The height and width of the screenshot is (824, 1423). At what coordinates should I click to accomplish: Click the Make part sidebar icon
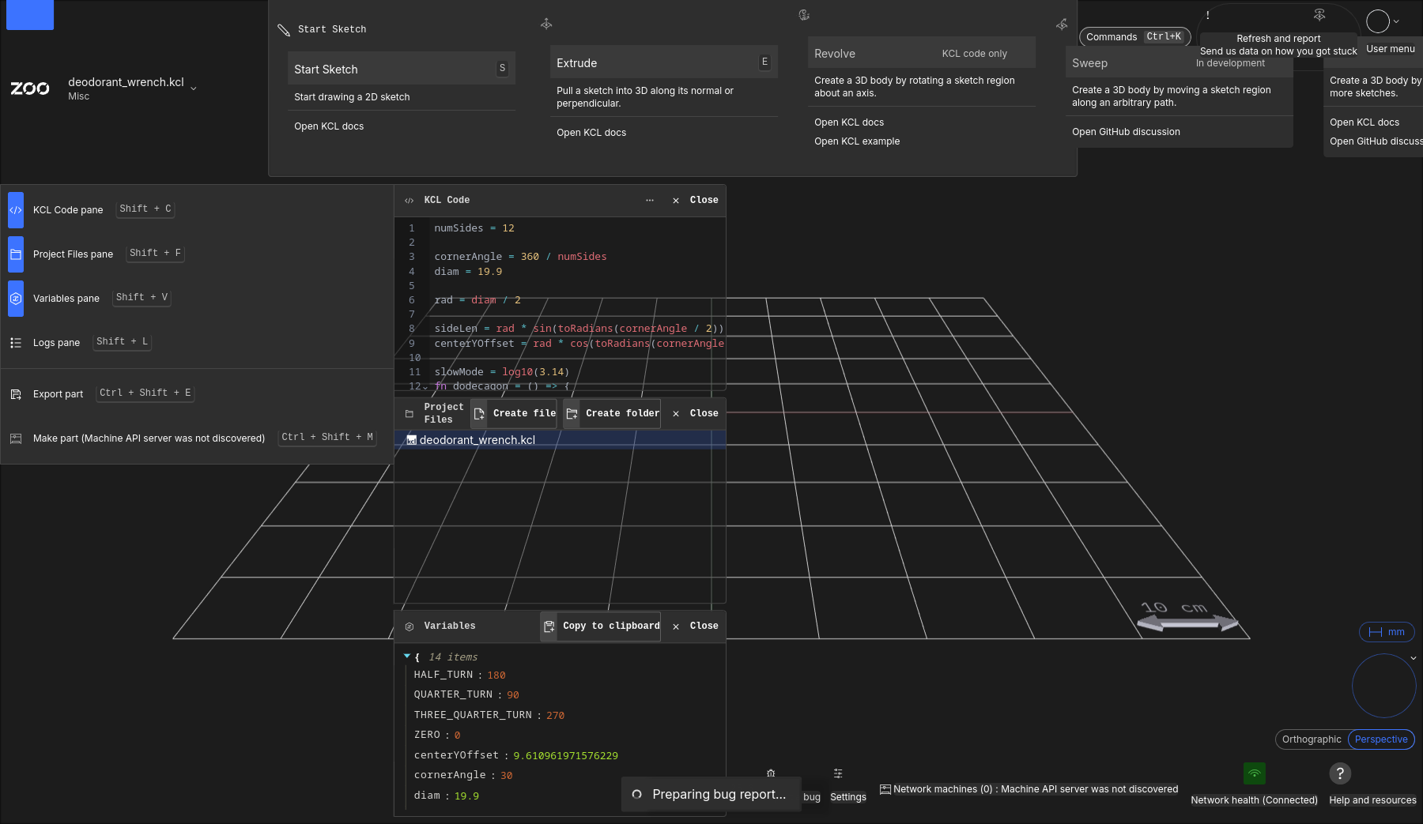pyautogui.click(x=16, y=438)
